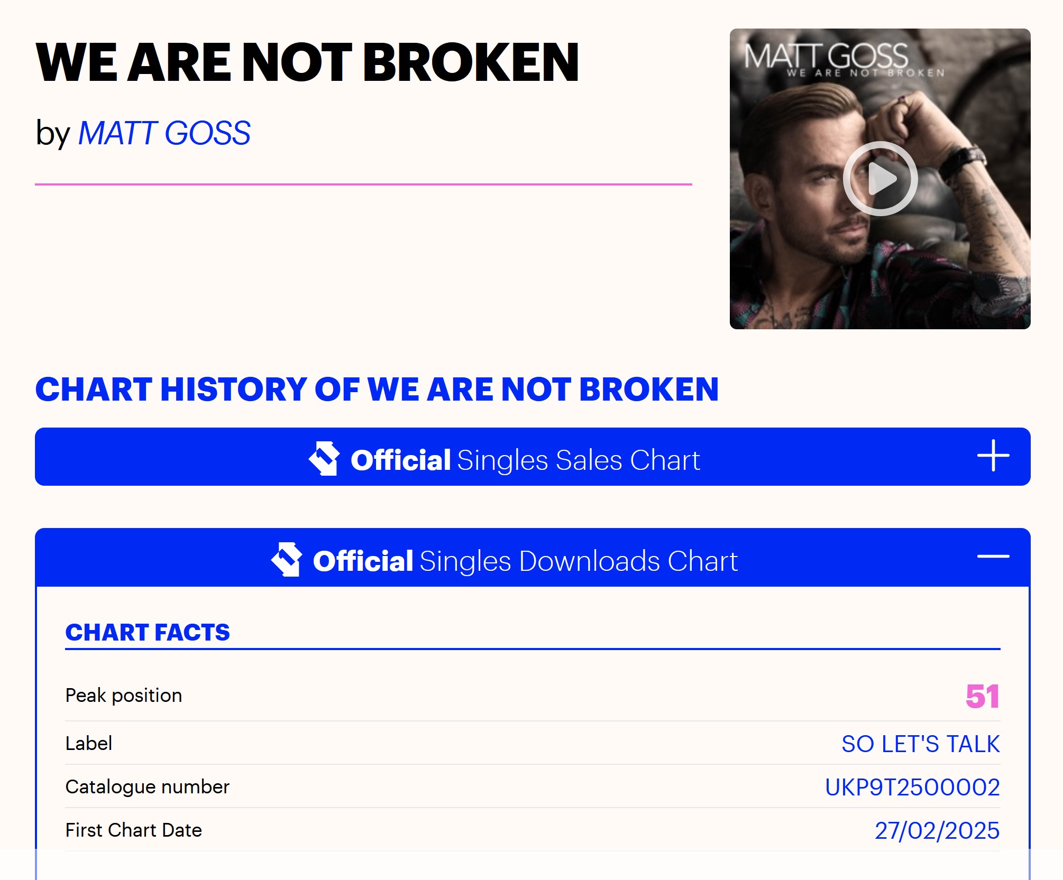Click the Peak position row label
This screenshot has width=1063, height=880.
click(x=124, y=696)
